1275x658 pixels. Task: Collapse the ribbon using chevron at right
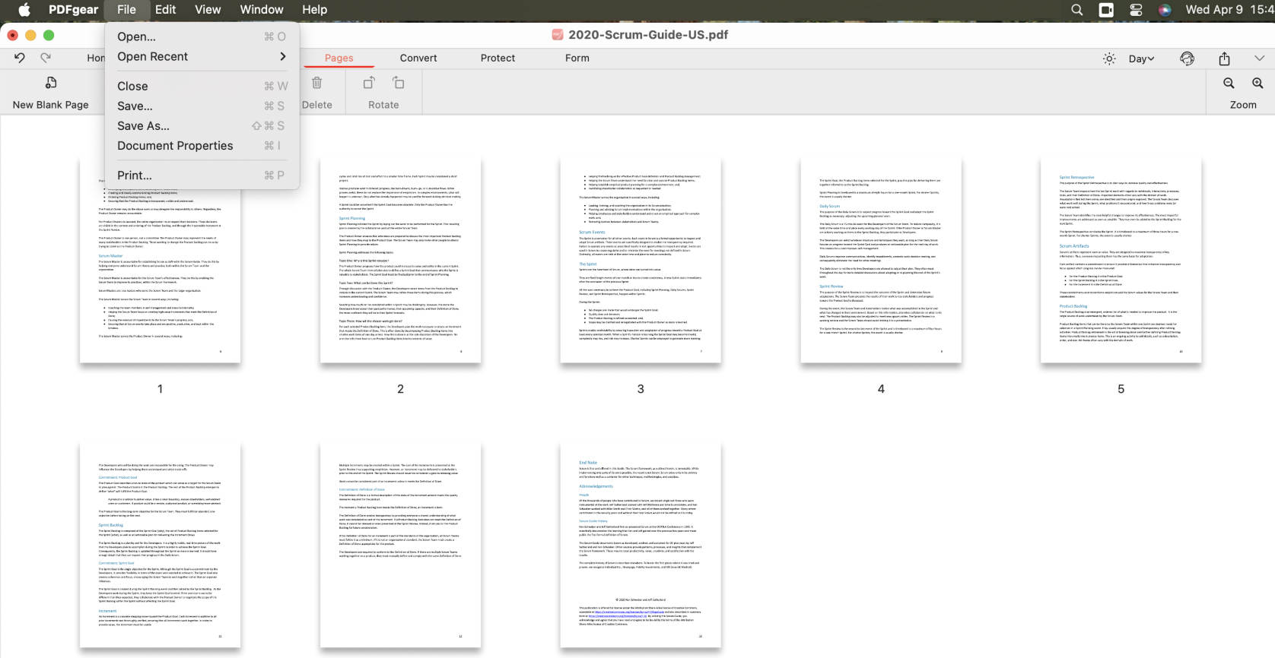[x=1259, y=59]
